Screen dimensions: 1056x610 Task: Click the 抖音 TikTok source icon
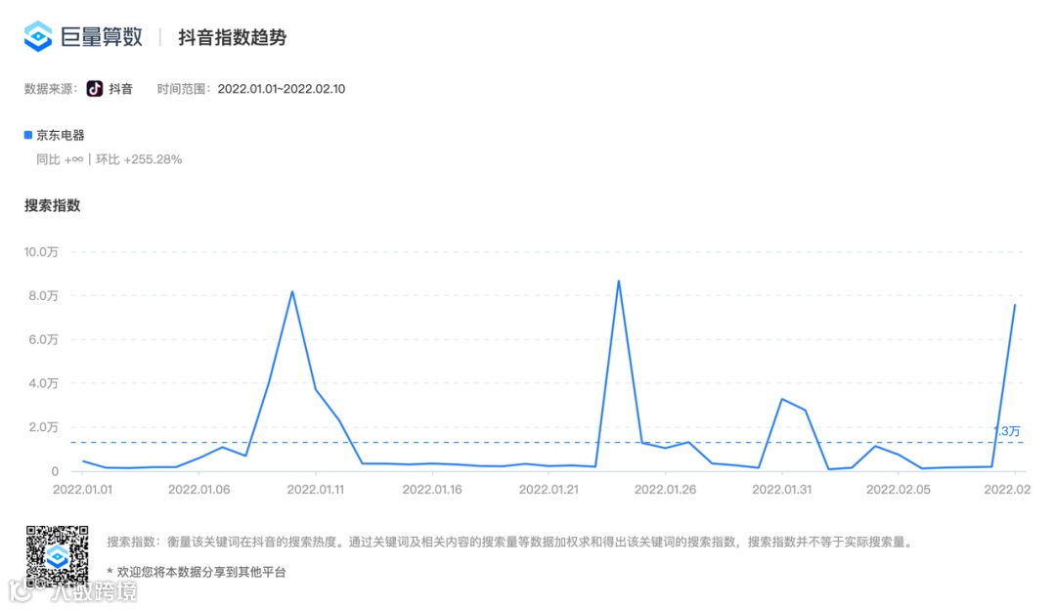click(x=95, y=89)
